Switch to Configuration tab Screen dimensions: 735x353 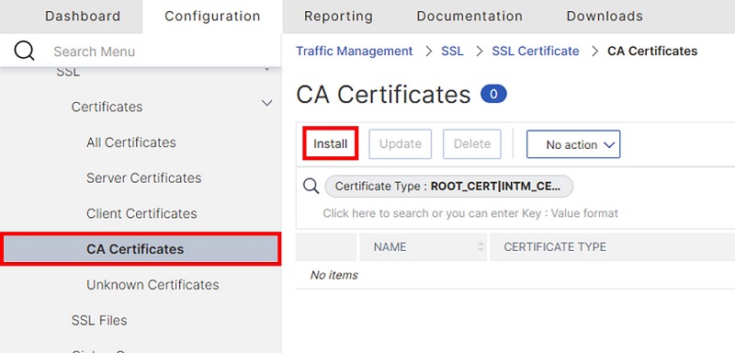[212, 17]
